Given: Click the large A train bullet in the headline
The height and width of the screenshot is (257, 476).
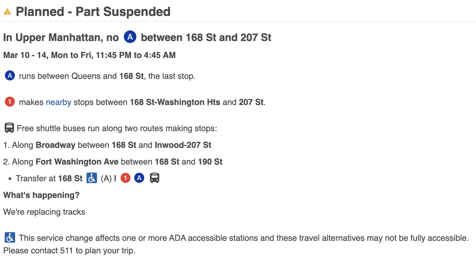Looking at the screenshot, I should [130, 37].
